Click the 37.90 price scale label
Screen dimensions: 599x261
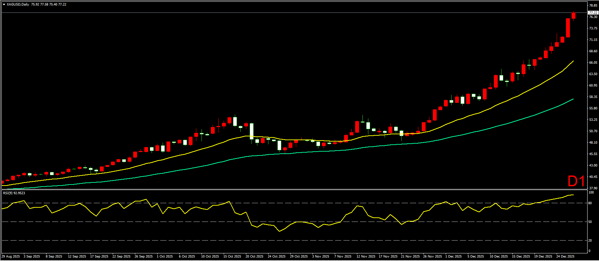pyautogui.click(x=593, y=188)
